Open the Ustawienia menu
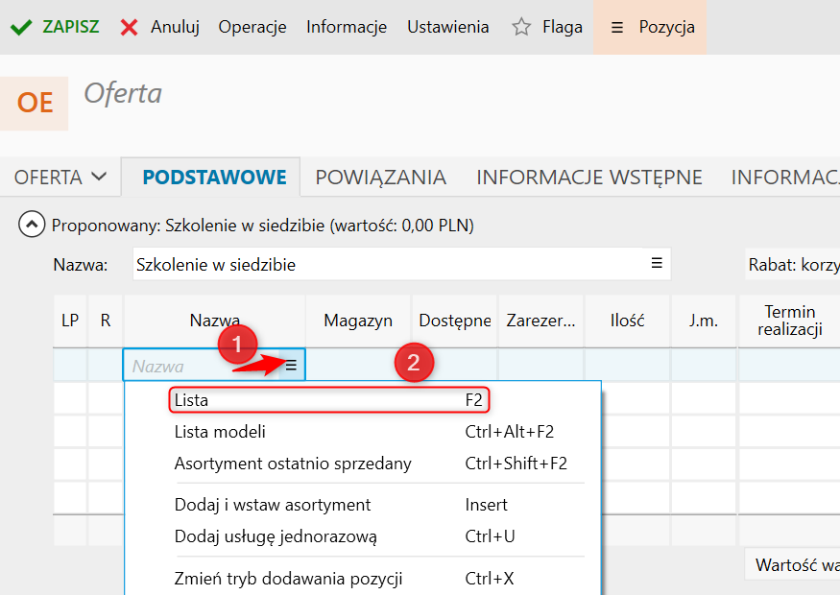 point(448,27)
